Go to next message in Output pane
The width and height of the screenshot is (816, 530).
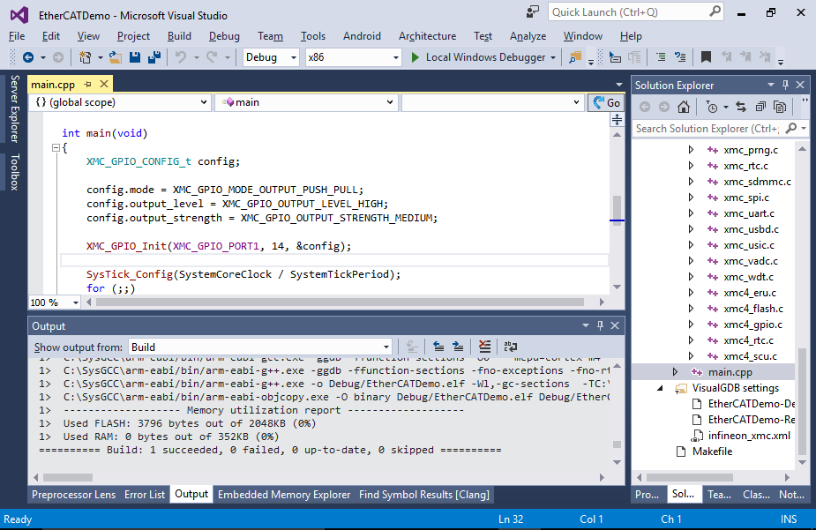[x=458, y=347]
